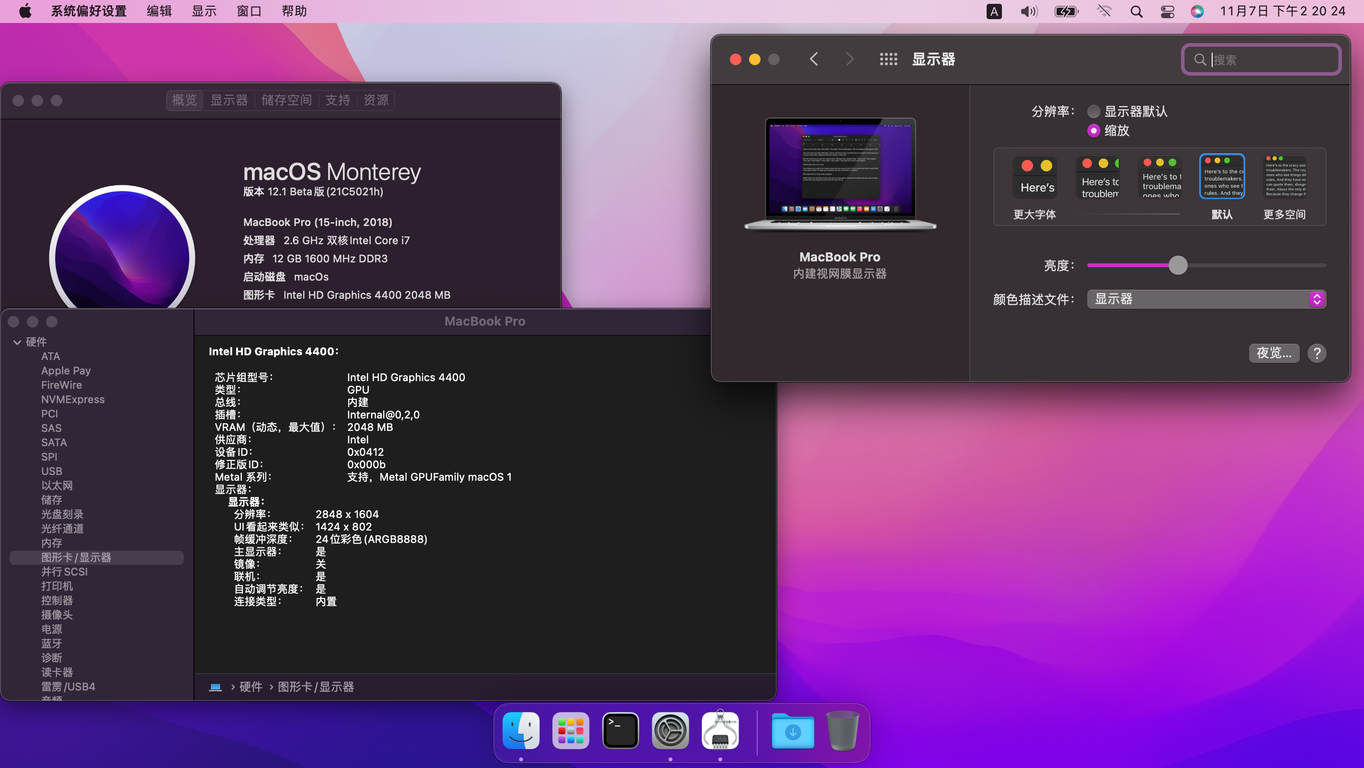The height and width of the screenshot is (768, 1364).
Task: Switch to the 储存空间 tab
Action: click(286, 100)
